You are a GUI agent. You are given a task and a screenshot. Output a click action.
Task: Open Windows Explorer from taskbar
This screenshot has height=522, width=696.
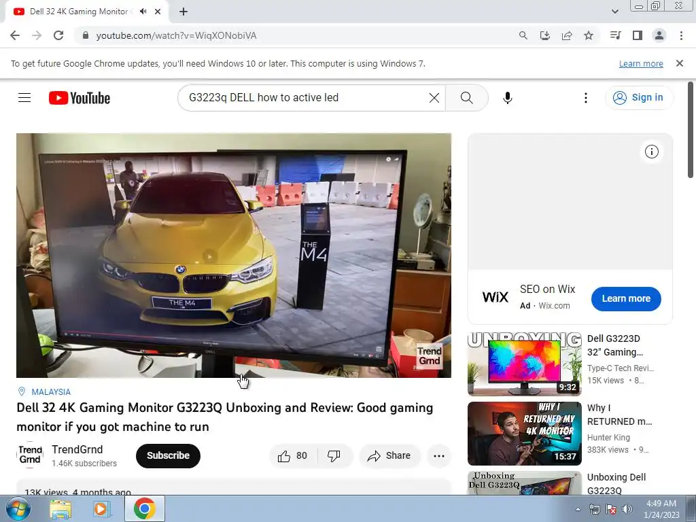tap(60, 509)
